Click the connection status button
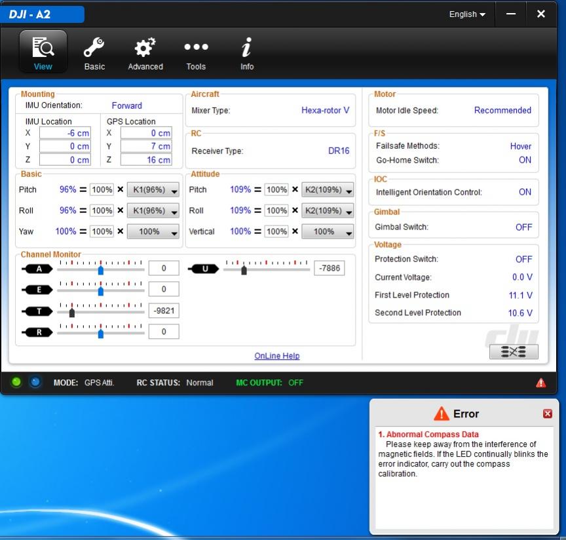The width and height of the screenshot is (566, 540). [514, 351]
